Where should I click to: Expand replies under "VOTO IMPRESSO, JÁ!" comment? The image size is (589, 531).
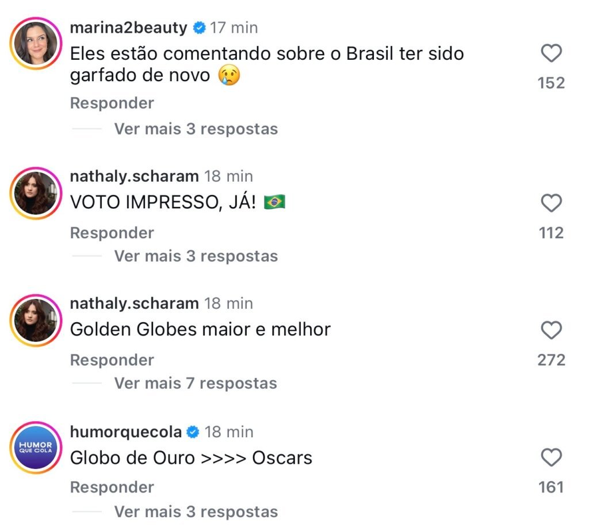[x=196, y=256]
